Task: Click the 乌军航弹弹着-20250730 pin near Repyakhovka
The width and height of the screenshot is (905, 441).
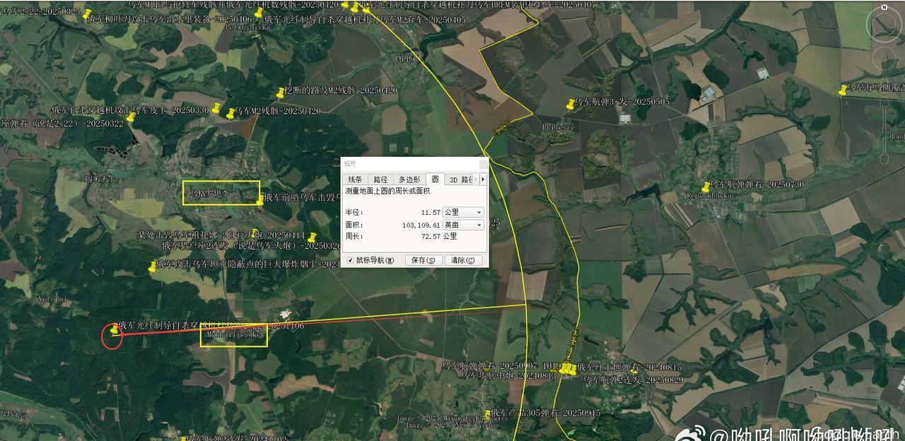Action: pos(706,187)
